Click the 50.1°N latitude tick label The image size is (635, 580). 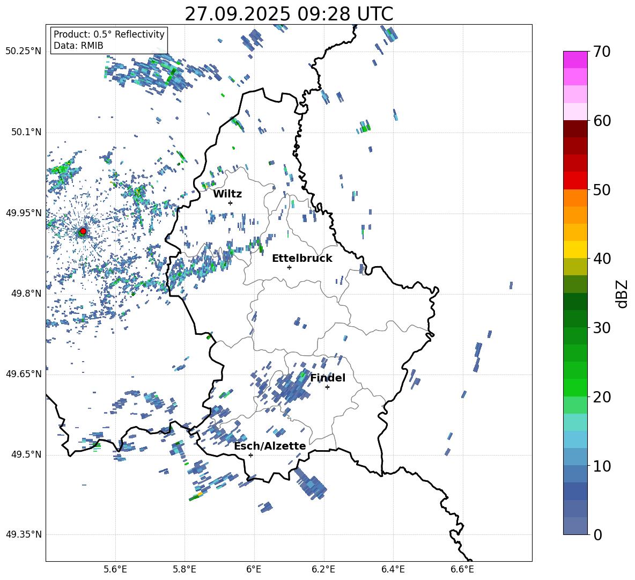tap(24, 132)
